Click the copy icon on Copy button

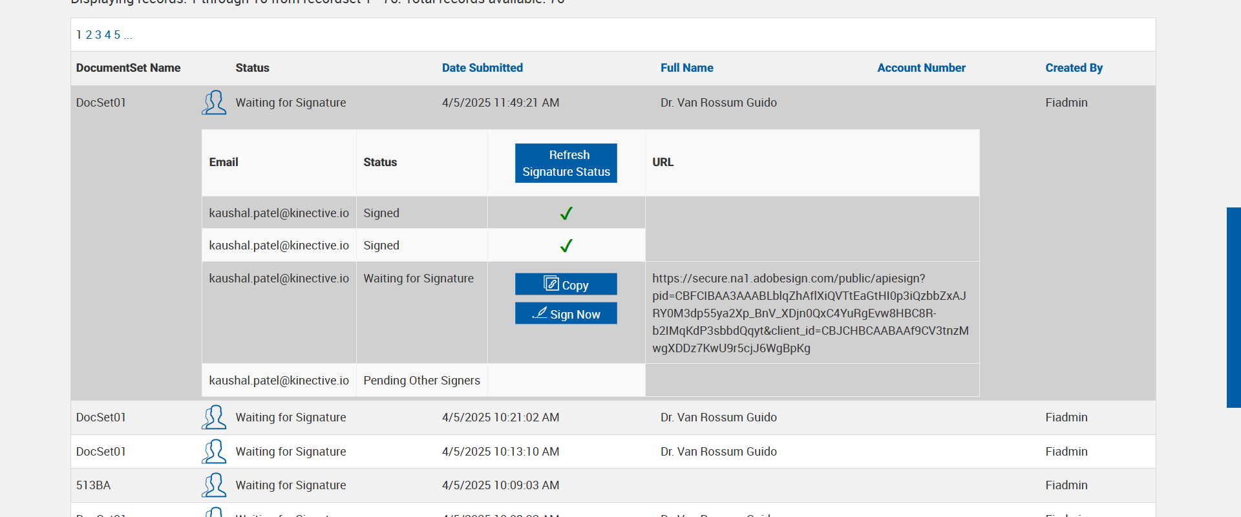tap(551, 284)
